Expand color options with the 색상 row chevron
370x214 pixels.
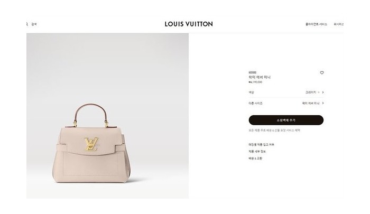(x=323, y=92)
